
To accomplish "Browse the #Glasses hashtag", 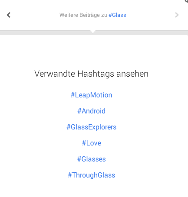I will click(91, 159).
